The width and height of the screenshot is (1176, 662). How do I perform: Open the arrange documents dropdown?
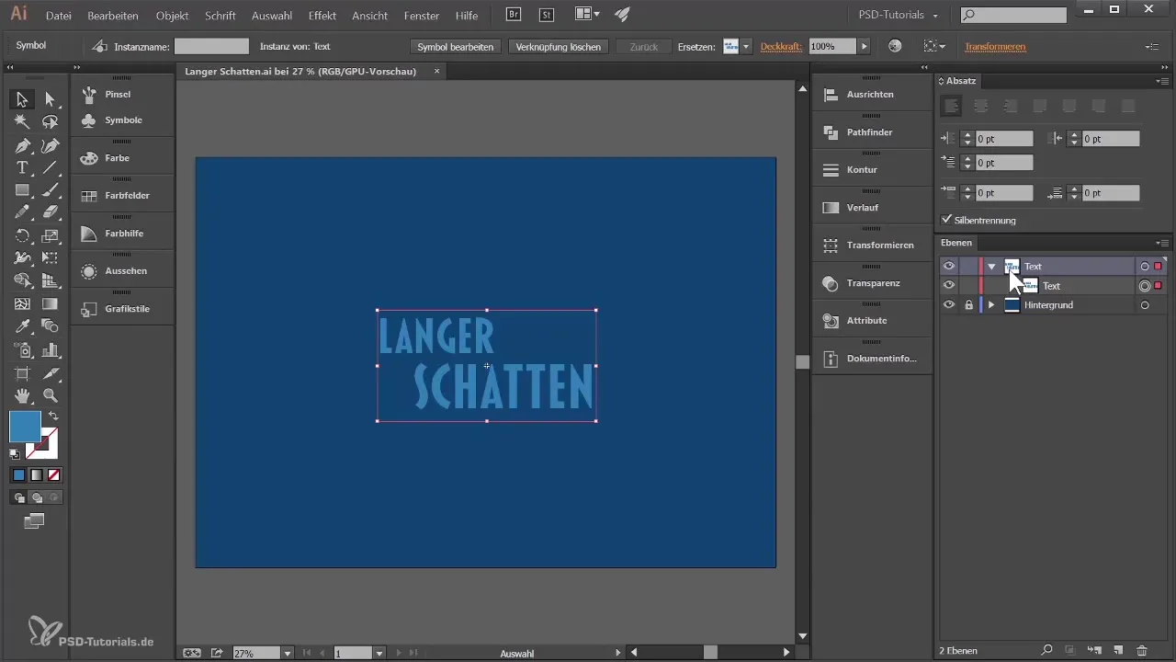(587, 15)
